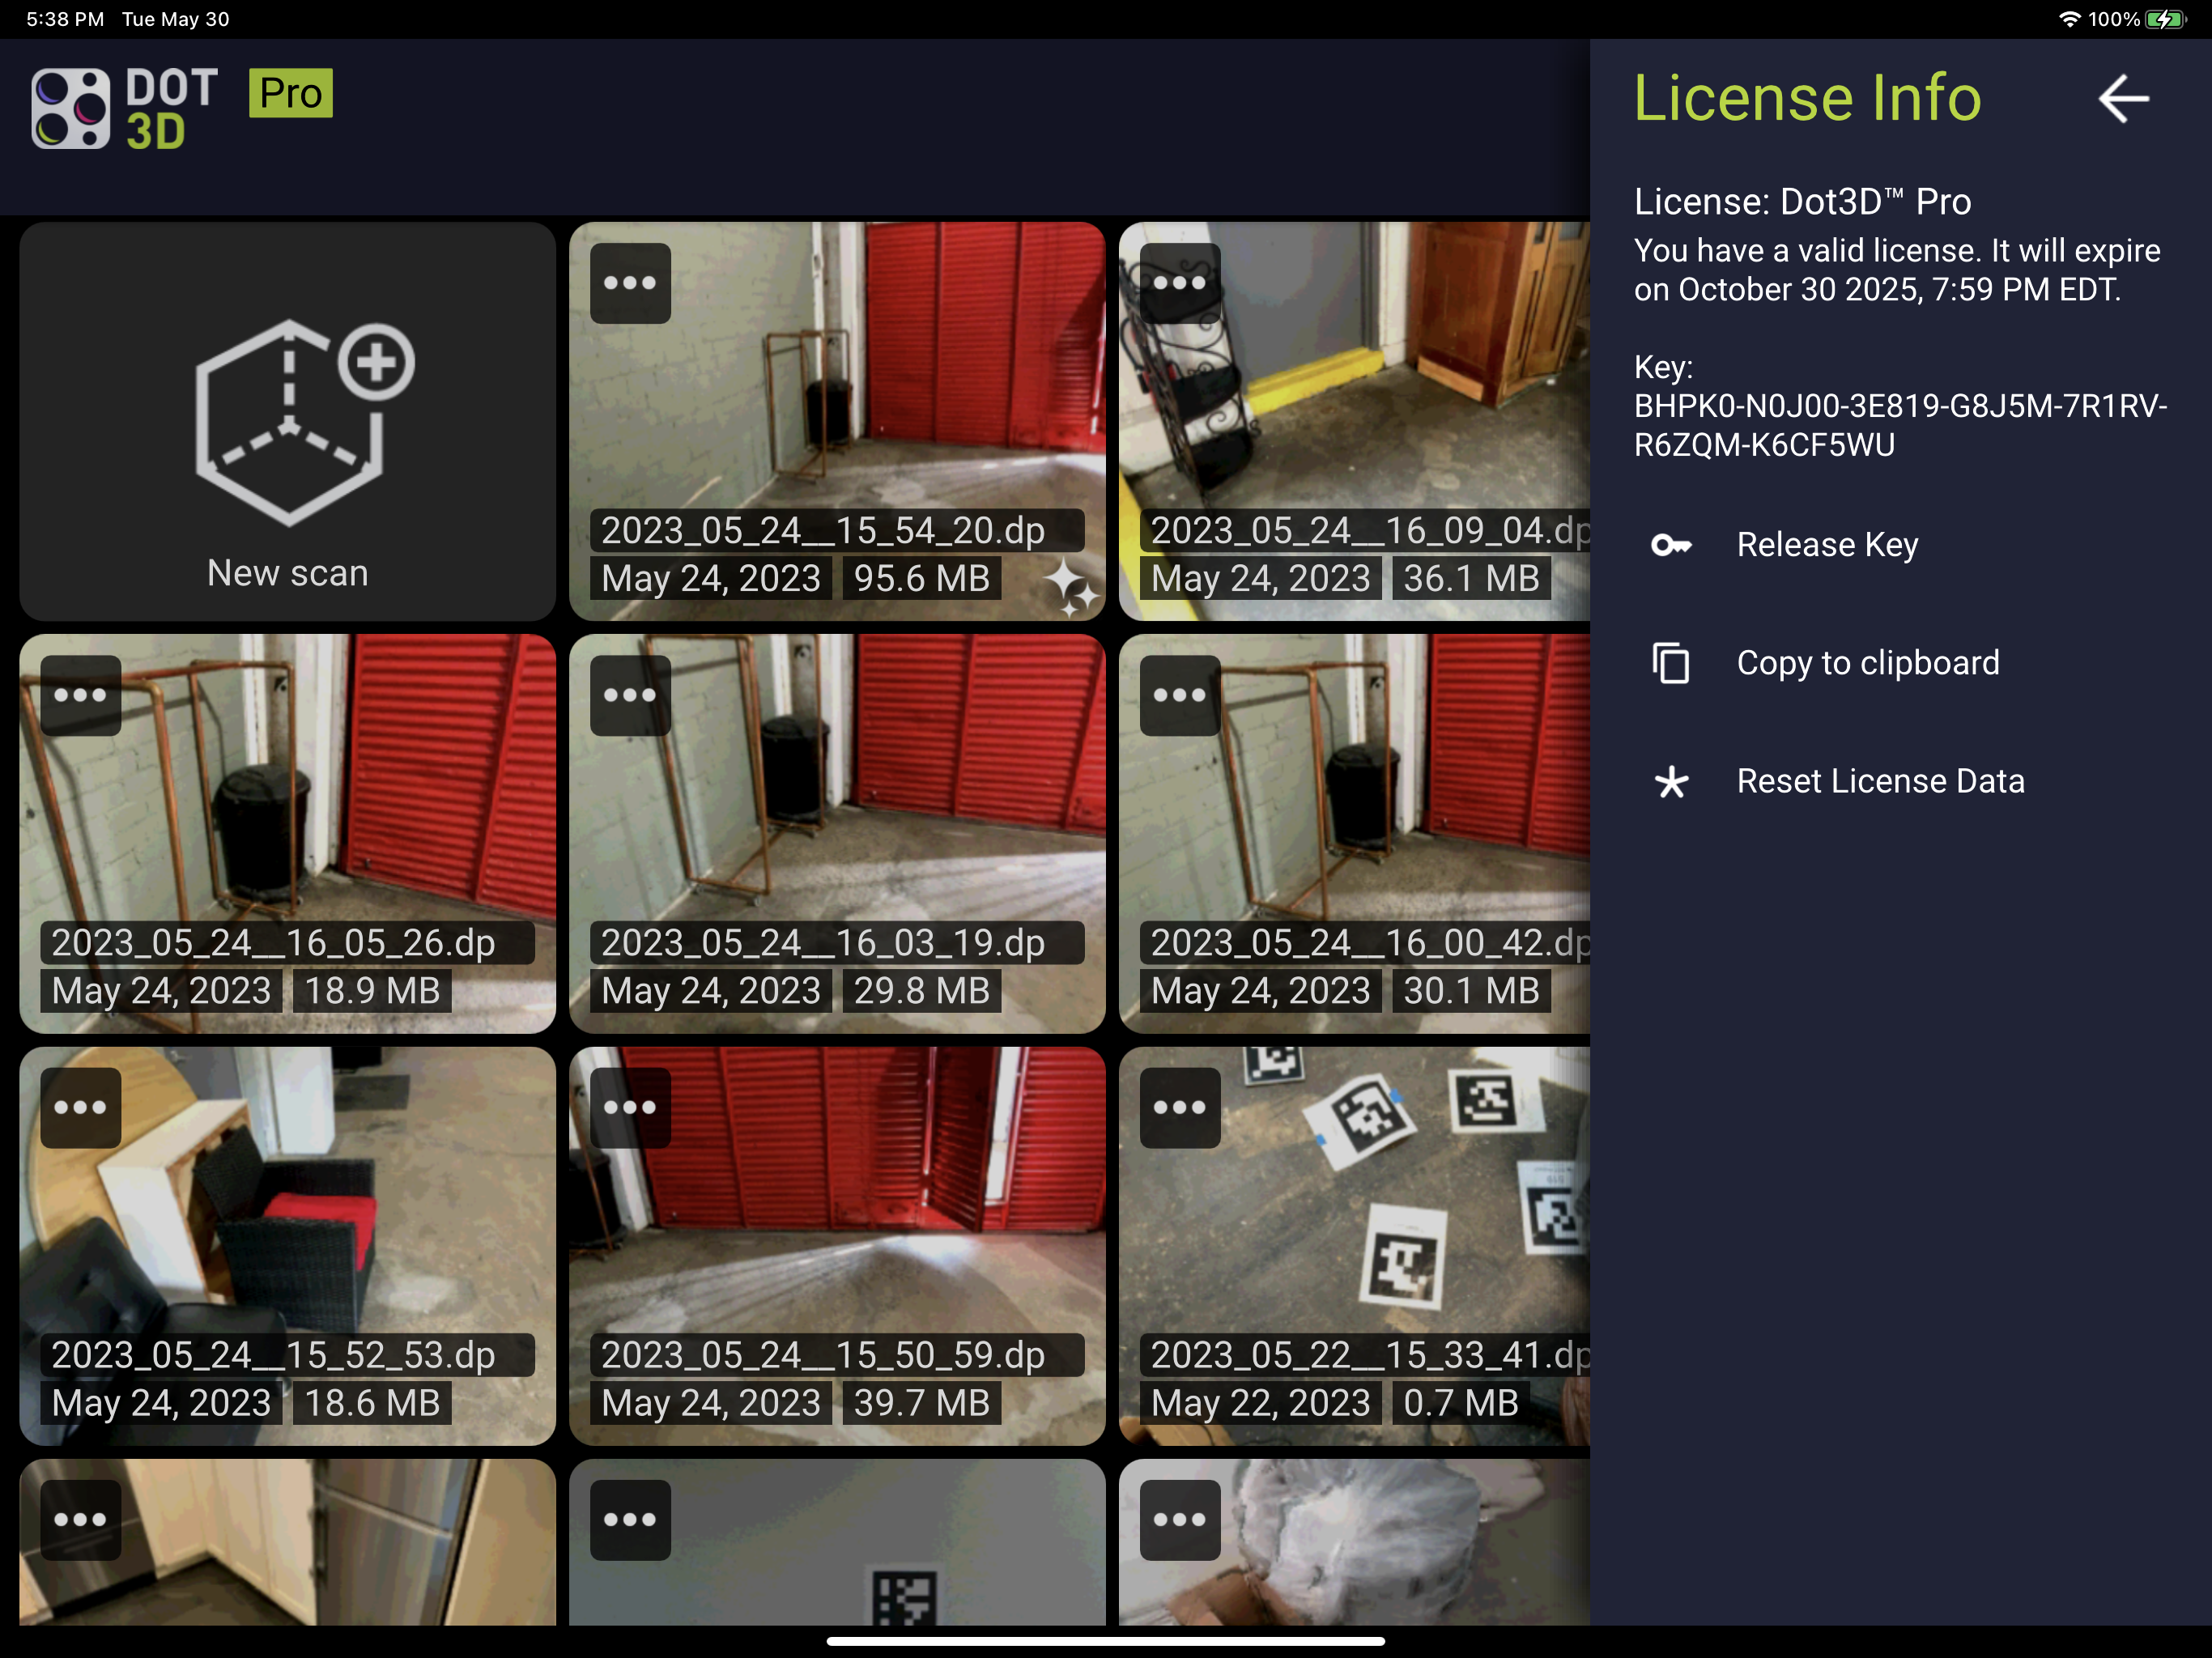Screen dimensions: 2212x1658
Task: Expand three-dot menu on 2023_05_24__16_03_19.dp
Action: click(x=630, y=695)
